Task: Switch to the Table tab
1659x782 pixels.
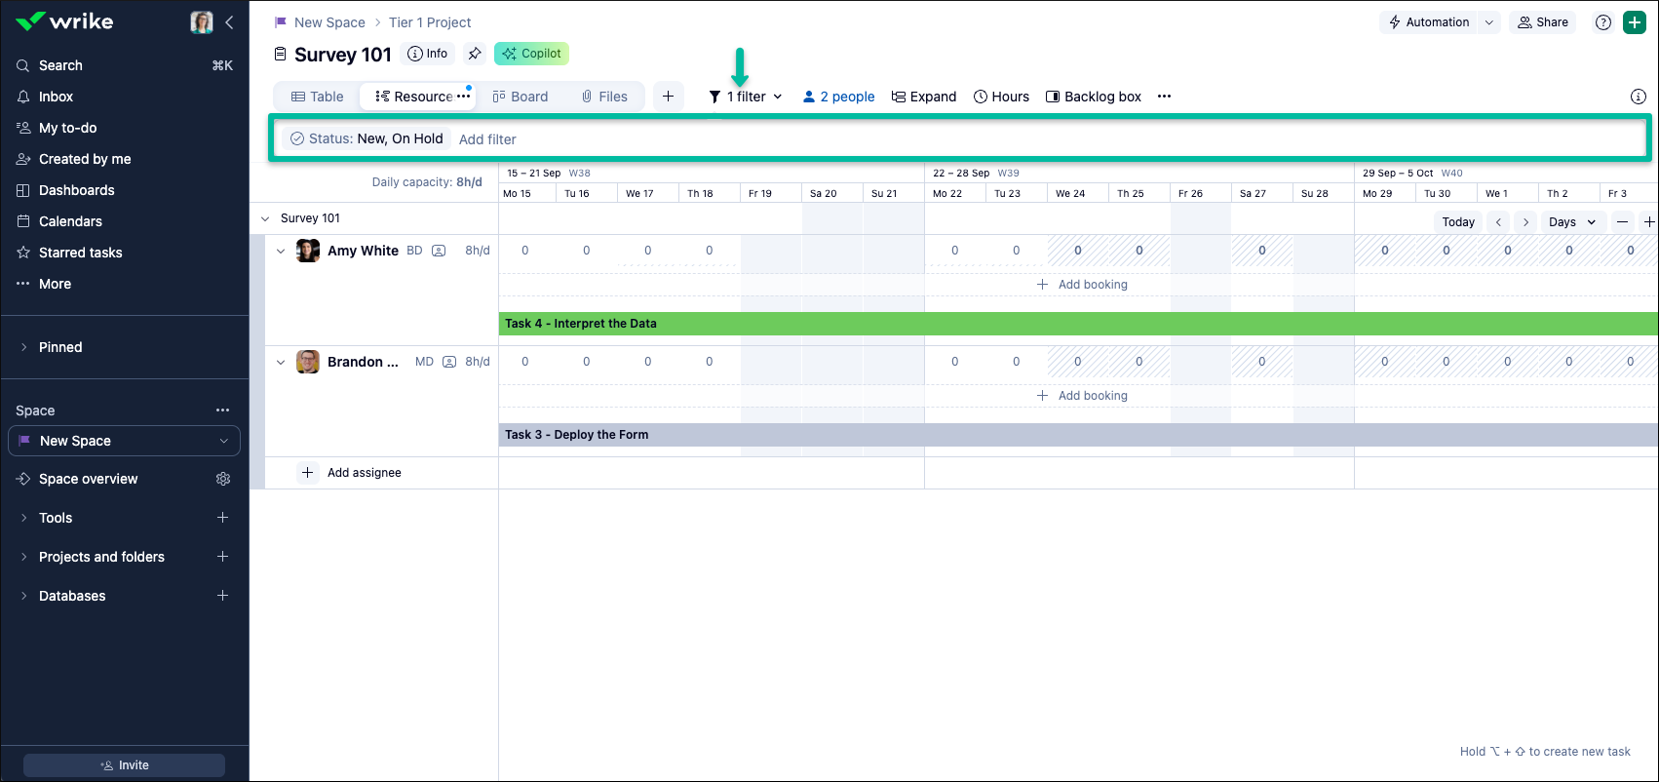Action: pyautogui.click(x=318, y=97)
